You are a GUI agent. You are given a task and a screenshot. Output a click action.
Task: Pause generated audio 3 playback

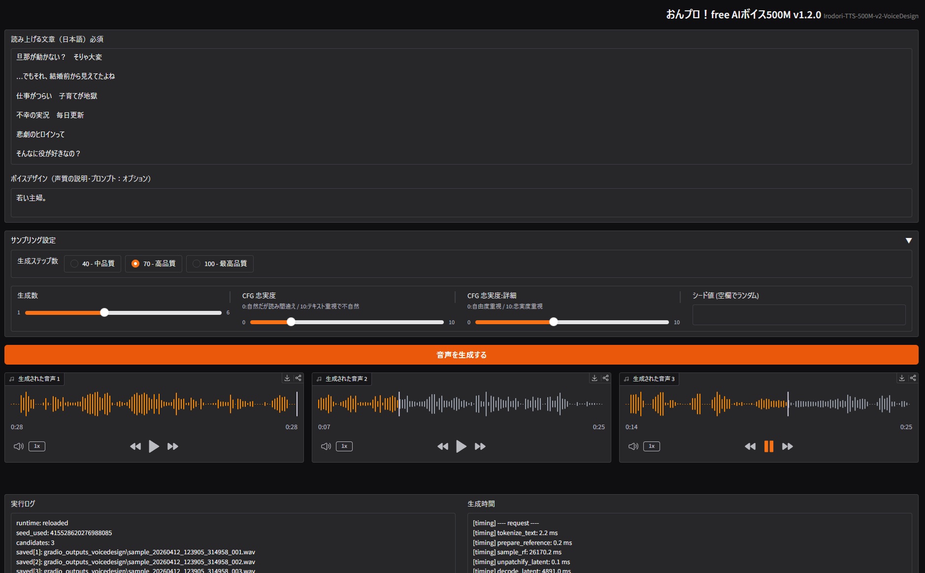pos(768,446)
